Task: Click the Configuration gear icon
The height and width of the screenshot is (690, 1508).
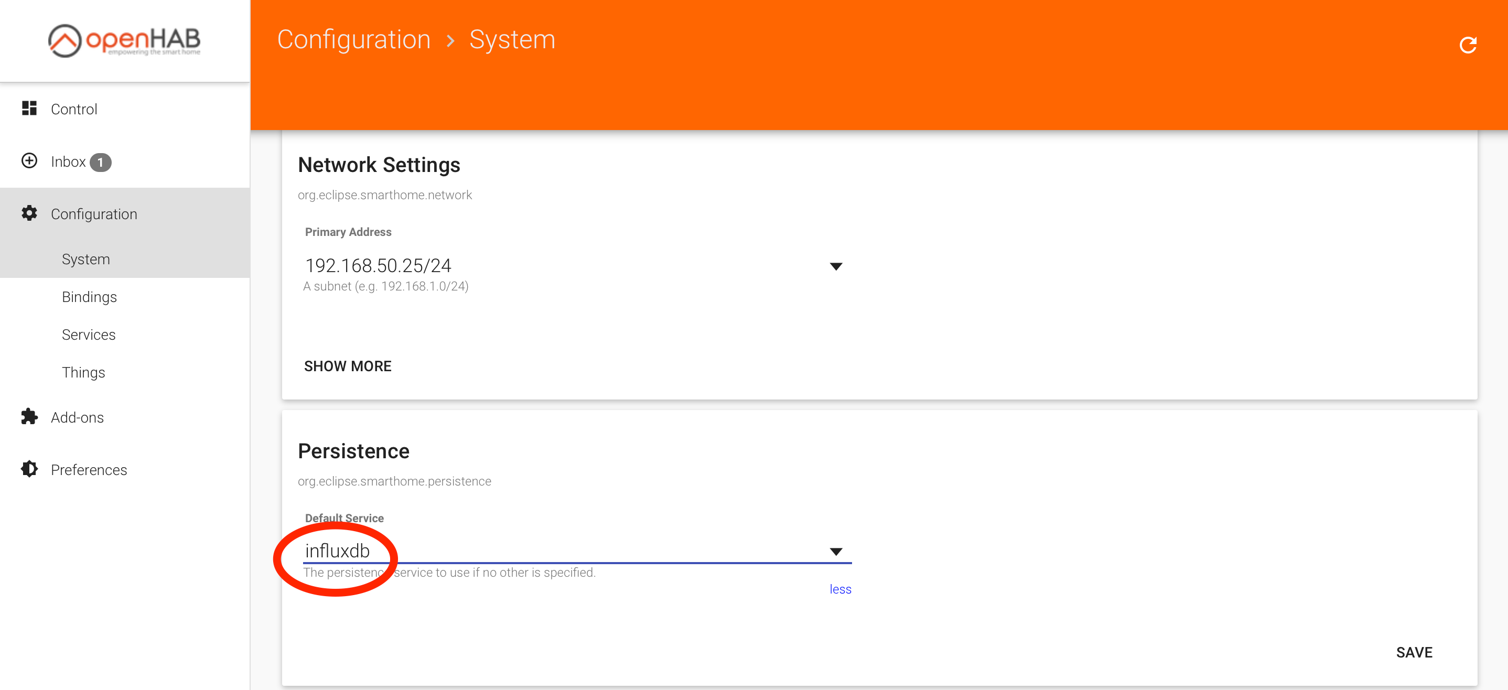Action: 29,213
